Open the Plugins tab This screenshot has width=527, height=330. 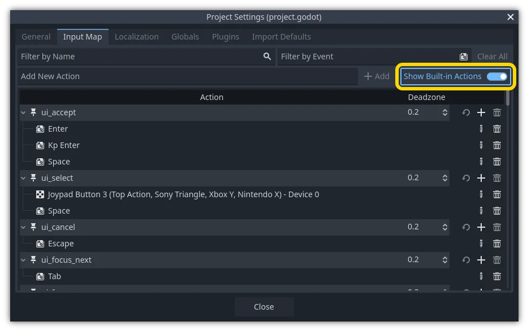click(x=226, y=37)
